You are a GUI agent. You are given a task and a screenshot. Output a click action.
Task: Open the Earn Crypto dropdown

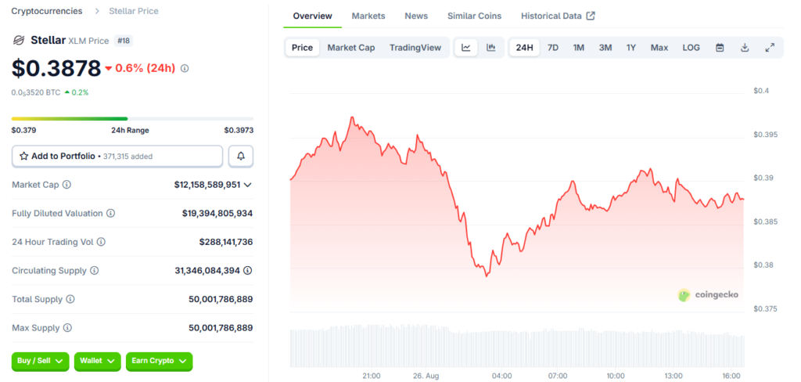159,361
